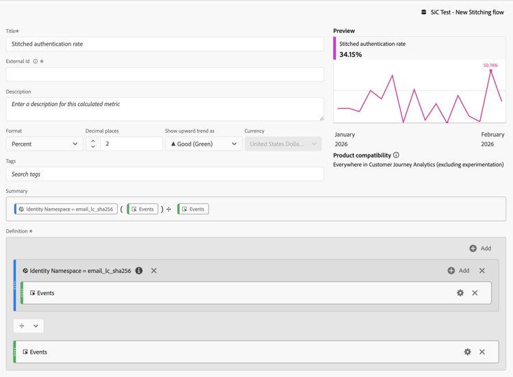513x377 pixels.
Task: Click the Events metric icon in bottom row
Action: pos(25,352)
